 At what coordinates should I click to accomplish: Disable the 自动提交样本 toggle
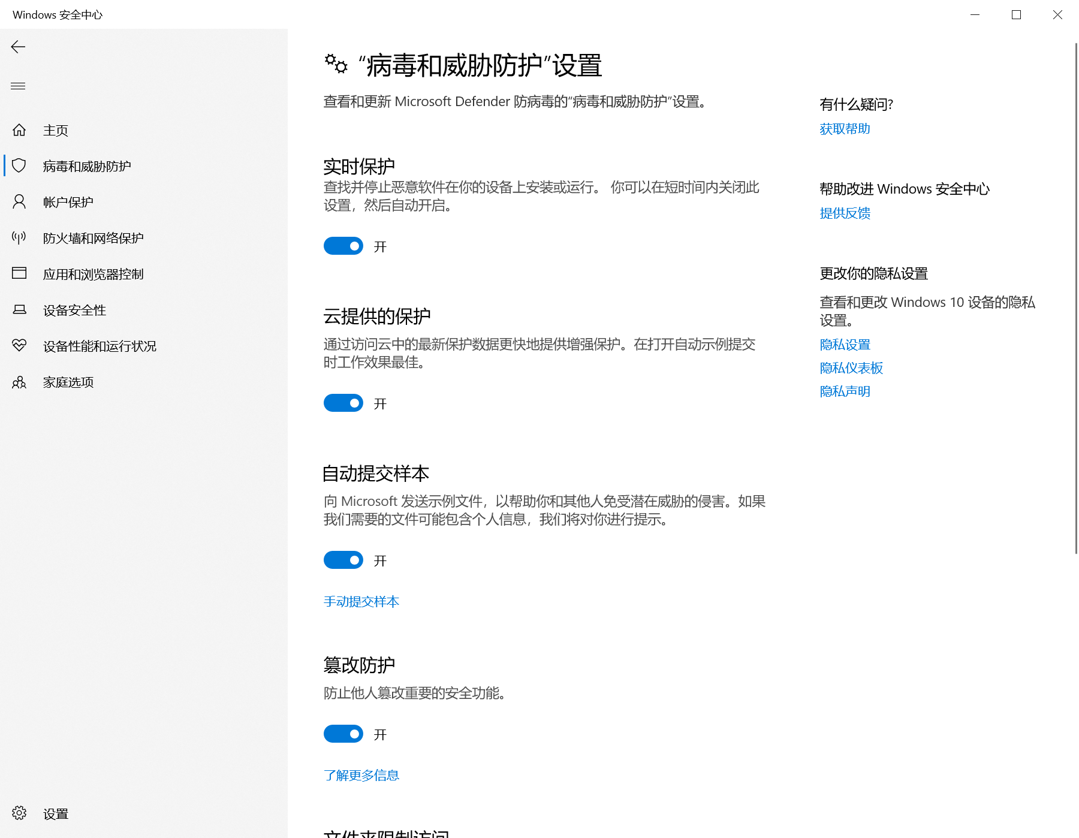pos(343,560)
